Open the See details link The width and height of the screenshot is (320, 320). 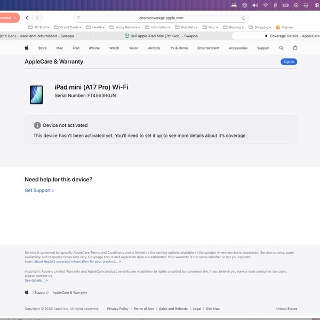(x=36, y=281)
